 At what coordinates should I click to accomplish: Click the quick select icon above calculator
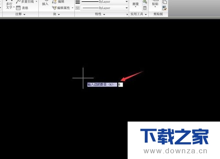(145, 2)
